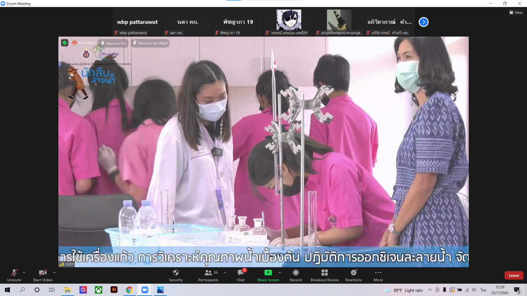
Task: Click Remove Pin button
Action: (x=113, y=43)
